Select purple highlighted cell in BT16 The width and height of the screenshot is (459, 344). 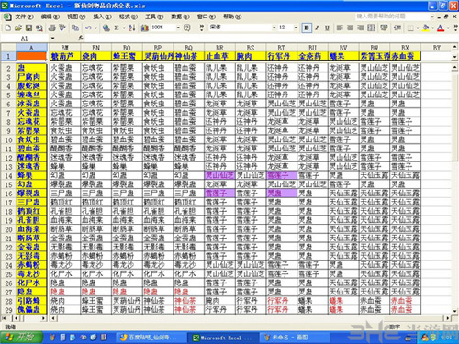coord(282,194)
